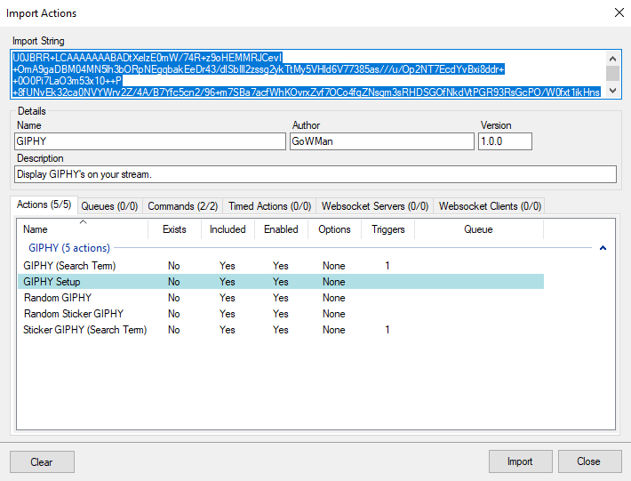This screenshot has height=481, width=631.
Task: Click Exists No for GIPHY (Search Term)
Action: [x=174, y=266]
